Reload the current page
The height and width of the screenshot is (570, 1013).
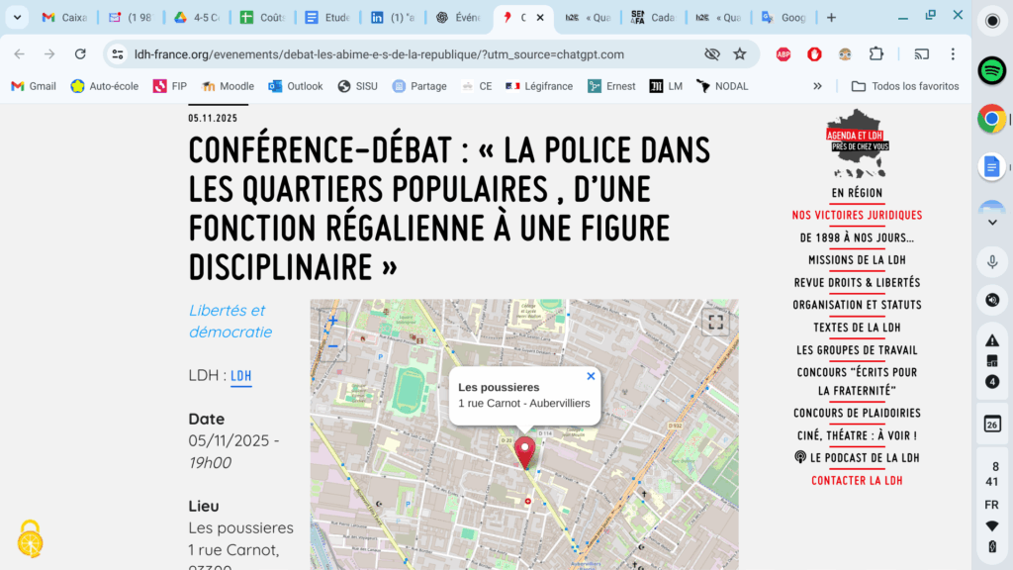[x=80, y=54]
